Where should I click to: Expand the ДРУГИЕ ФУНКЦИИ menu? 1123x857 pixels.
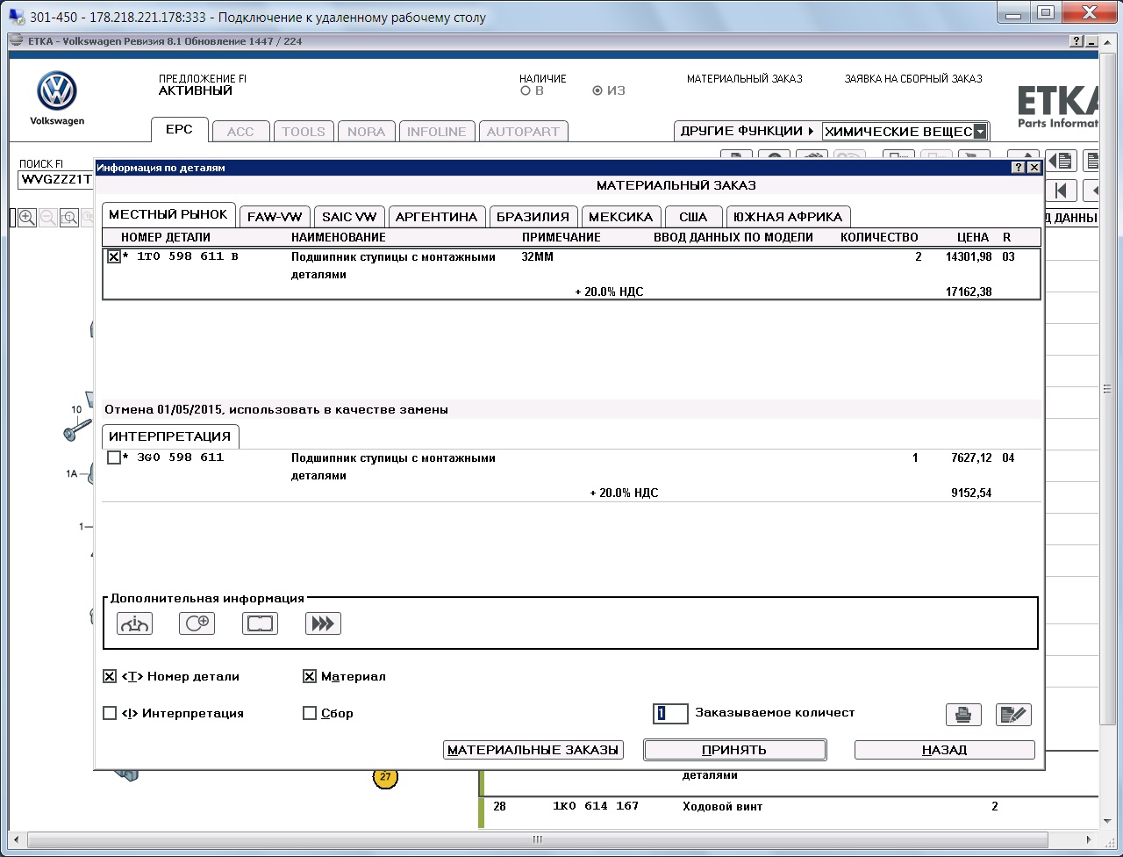tap(747, 131)
